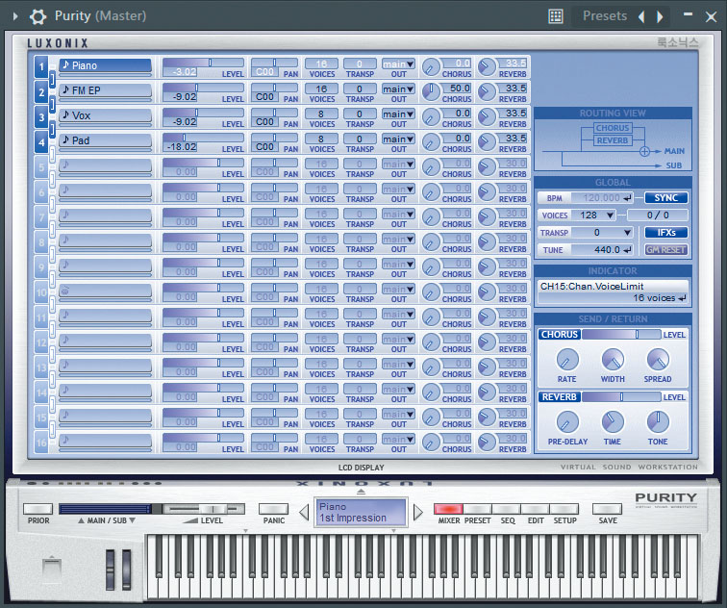
Task: Click the TUNE 440.0 value field
Action: (602, 250)
